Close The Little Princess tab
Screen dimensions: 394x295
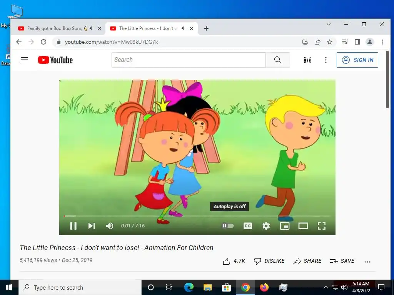pos(192,28)
